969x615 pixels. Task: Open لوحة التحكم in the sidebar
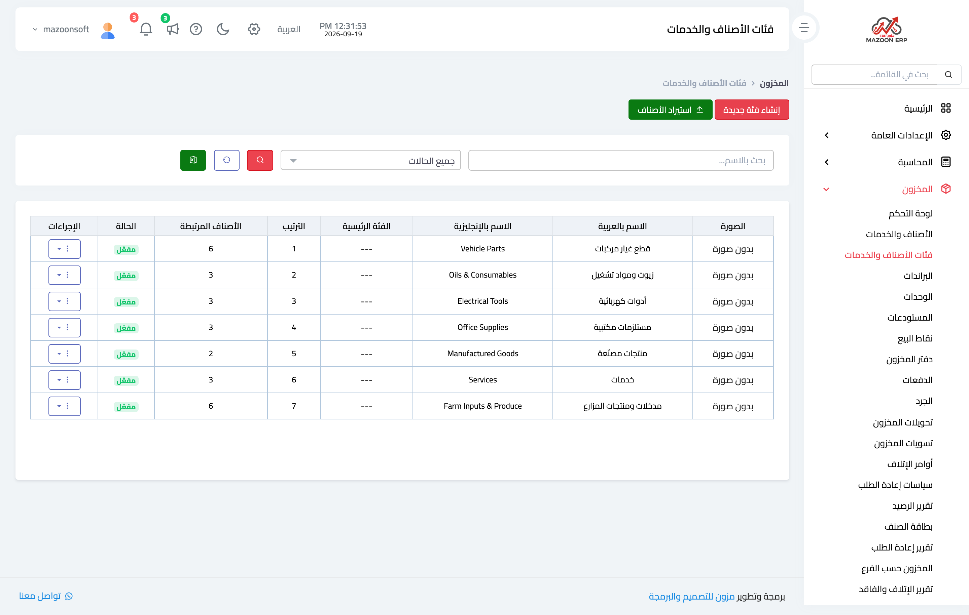(x=911, y=213)
